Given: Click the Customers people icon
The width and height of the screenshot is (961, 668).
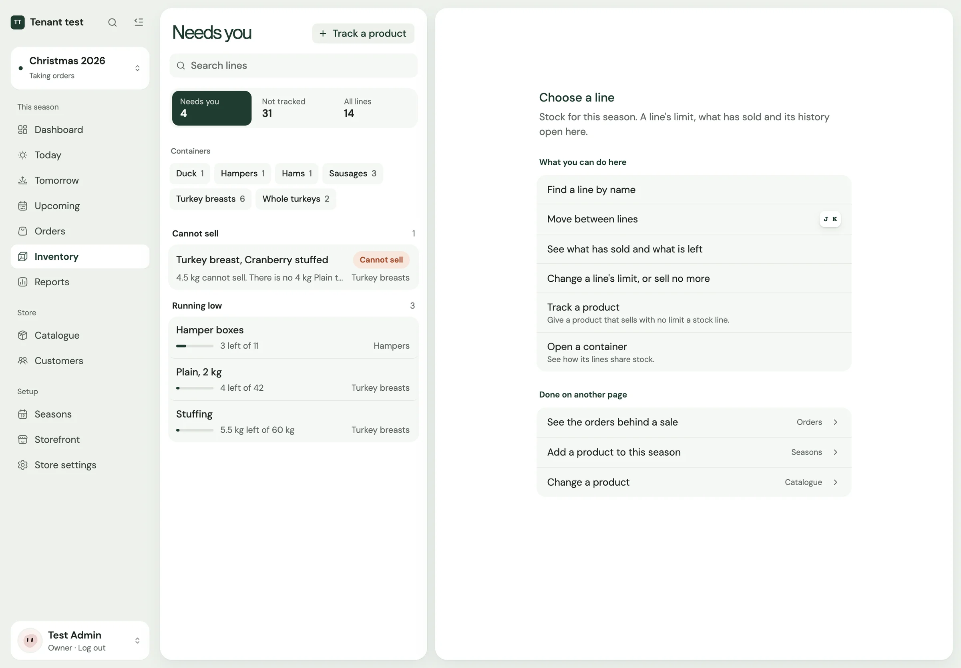Looking at the screenshot, I should pos(22,361).
